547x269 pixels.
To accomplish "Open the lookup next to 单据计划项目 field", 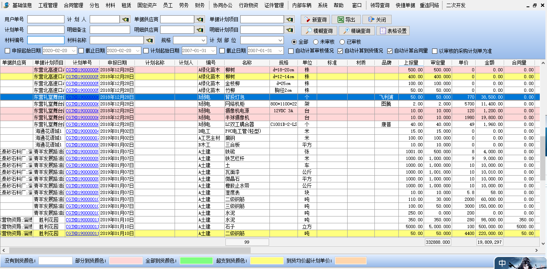I will pos(290,19).
